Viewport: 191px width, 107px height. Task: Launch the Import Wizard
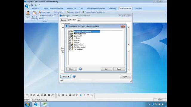[73, 12]
